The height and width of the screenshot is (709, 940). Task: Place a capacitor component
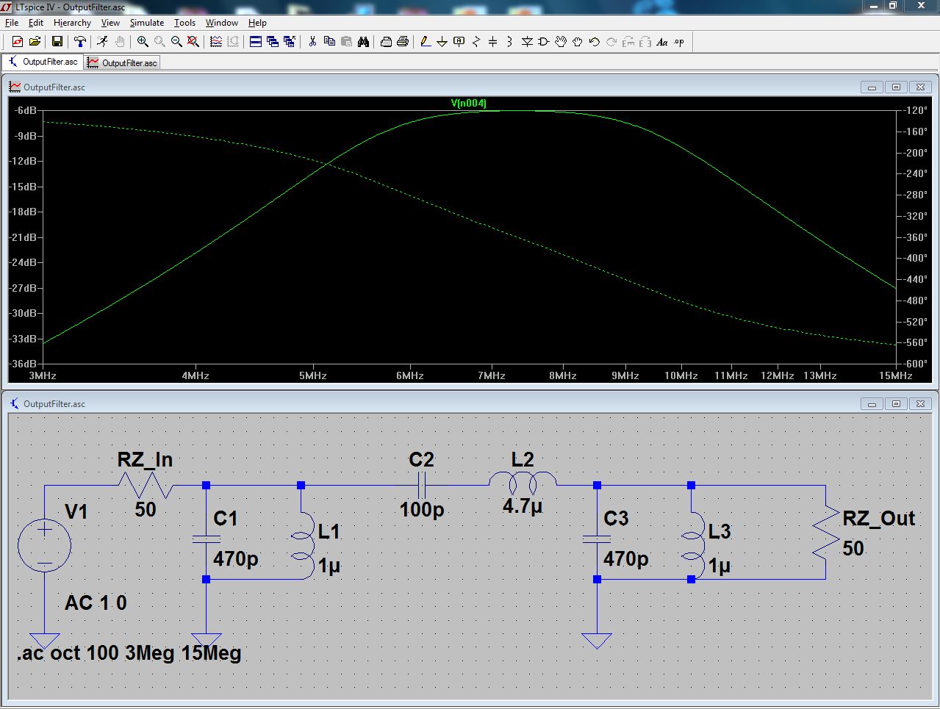pos(492,42)
